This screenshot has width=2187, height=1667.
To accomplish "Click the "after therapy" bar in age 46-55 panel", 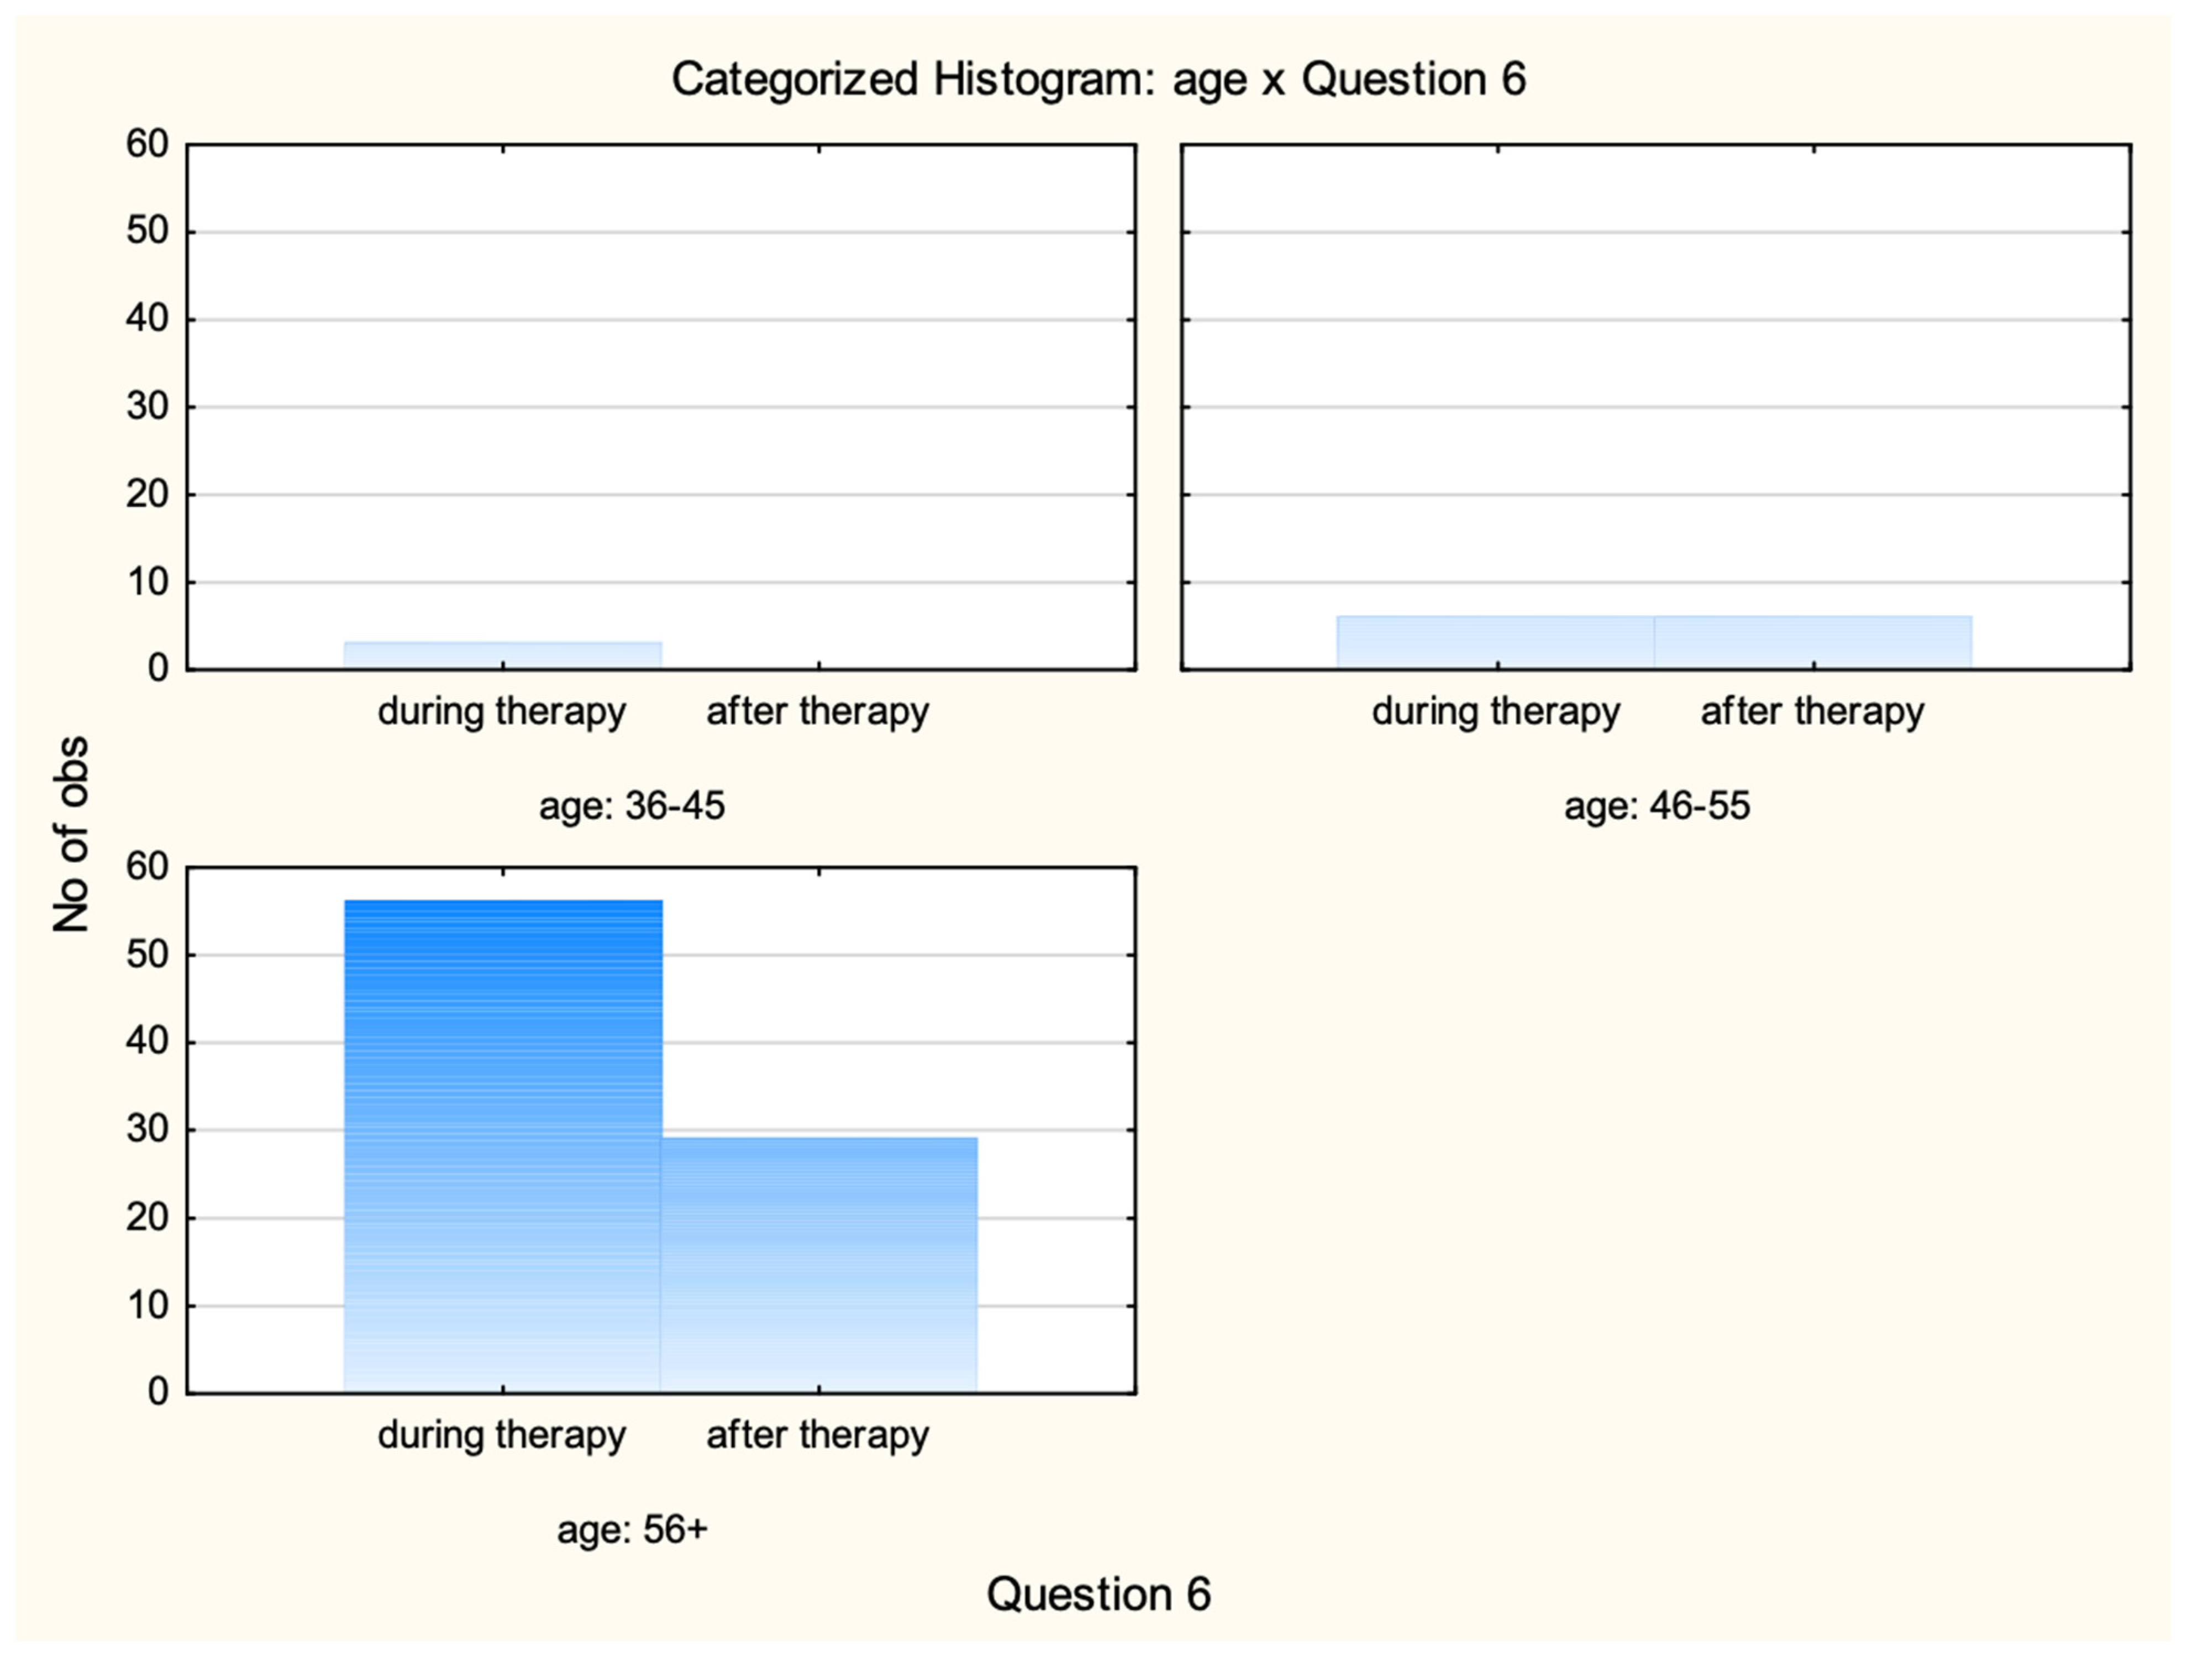I will pyautogui.click(x=1813, y=642).
